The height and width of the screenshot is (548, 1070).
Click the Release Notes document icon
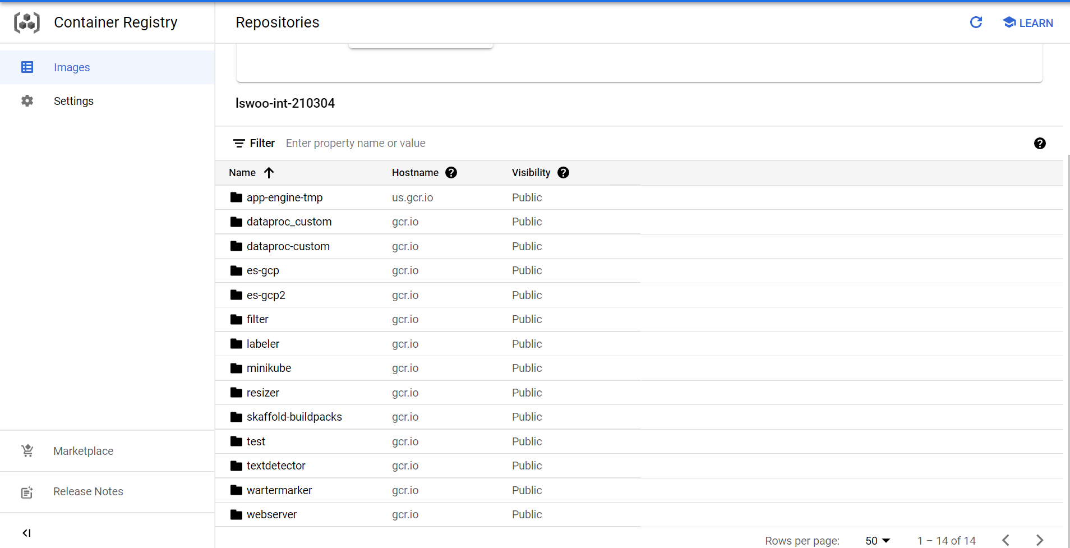pyautogui.click(x=27, y=492)
